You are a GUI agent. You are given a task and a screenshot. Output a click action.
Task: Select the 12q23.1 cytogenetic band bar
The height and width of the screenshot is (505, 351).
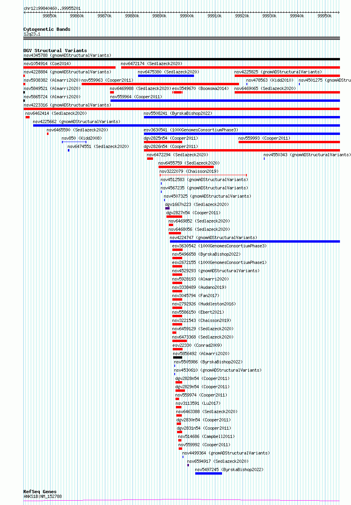(181, 38)
